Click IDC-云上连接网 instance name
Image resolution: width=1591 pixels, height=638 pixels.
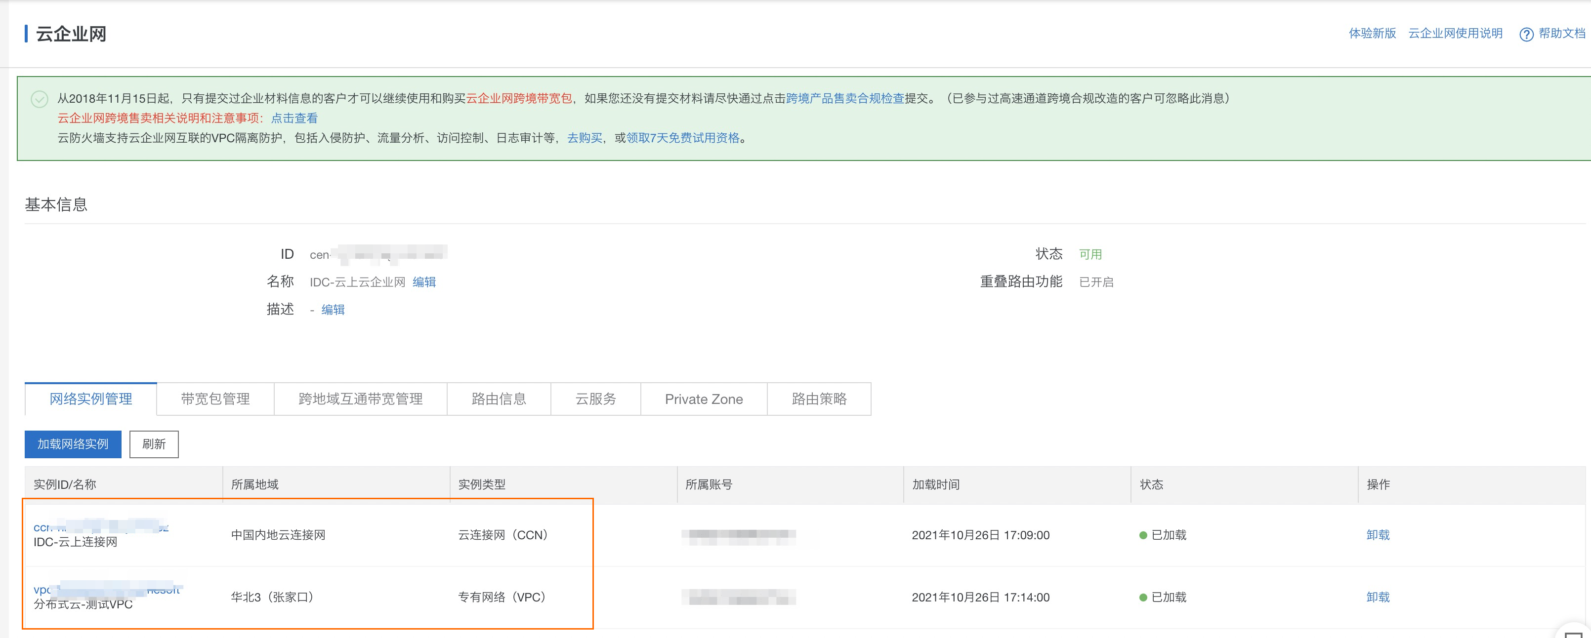75,542
